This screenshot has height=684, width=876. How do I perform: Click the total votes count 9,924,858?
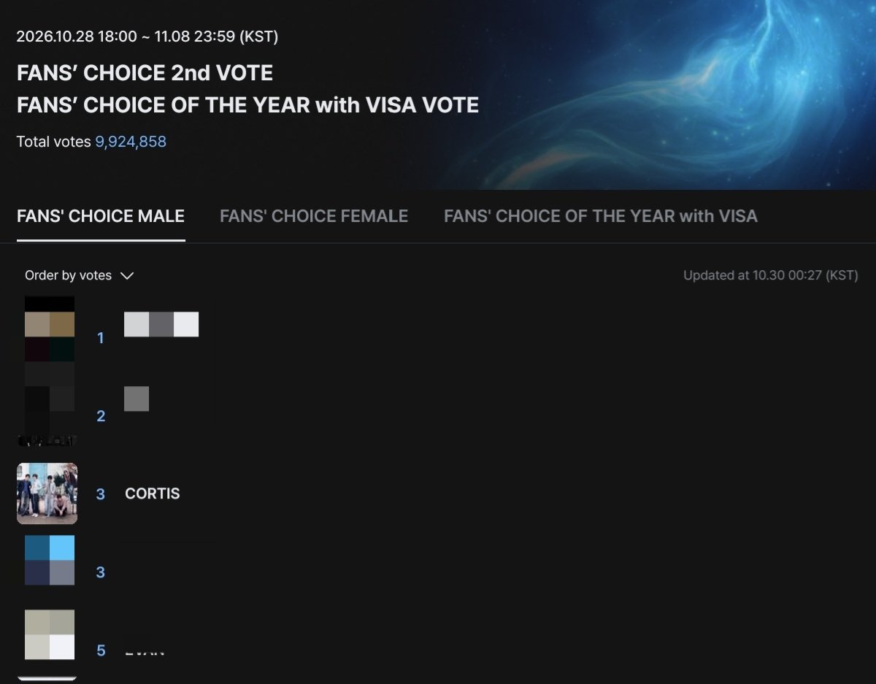point(131,142)
